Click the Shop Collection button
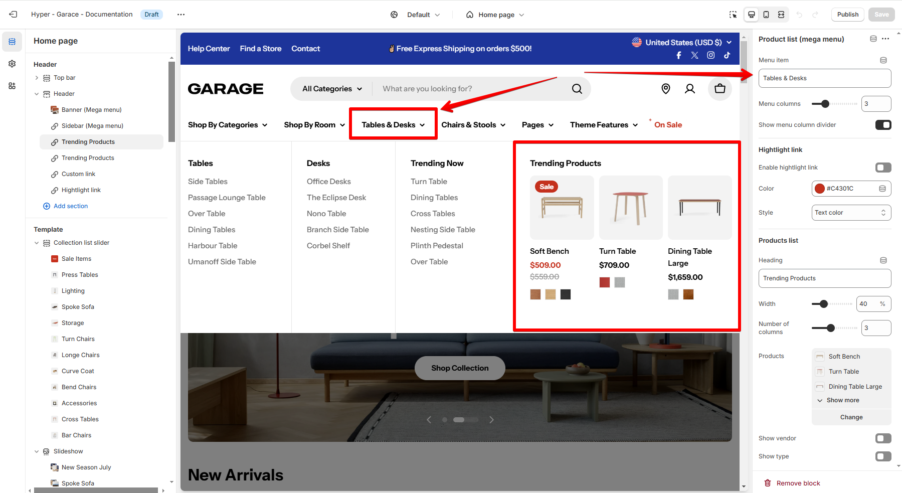Screen dimensions: 902x493 (460, 368)
